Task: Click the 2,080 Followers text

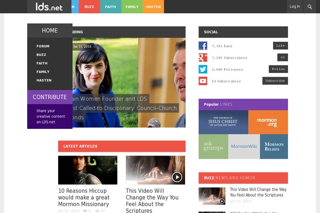Action: (x=227, y=70)
